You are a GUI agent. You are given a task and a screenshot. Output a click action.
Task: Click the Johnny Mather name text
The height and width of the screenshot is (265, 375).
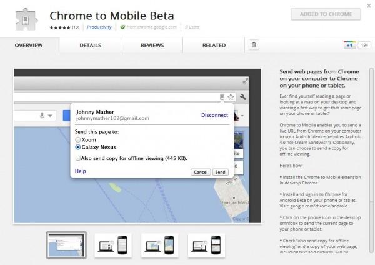tap(95, 112)
